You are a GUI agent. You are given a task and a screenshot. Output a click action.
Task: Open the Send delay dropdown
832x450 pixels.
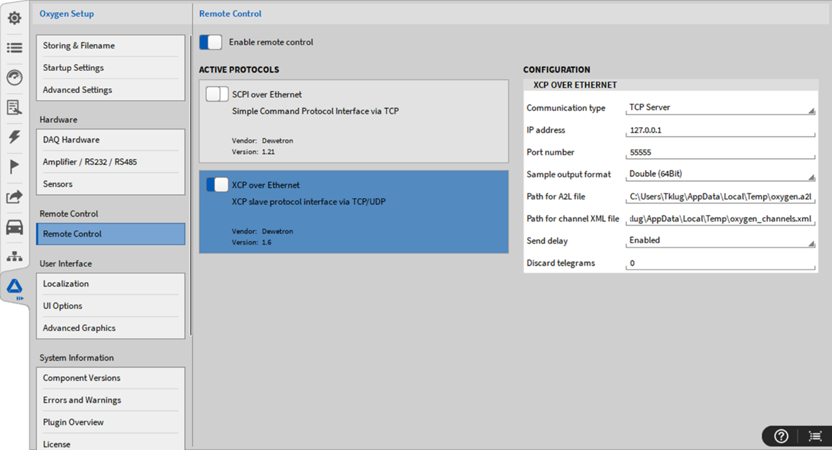(x=720, y=241)
